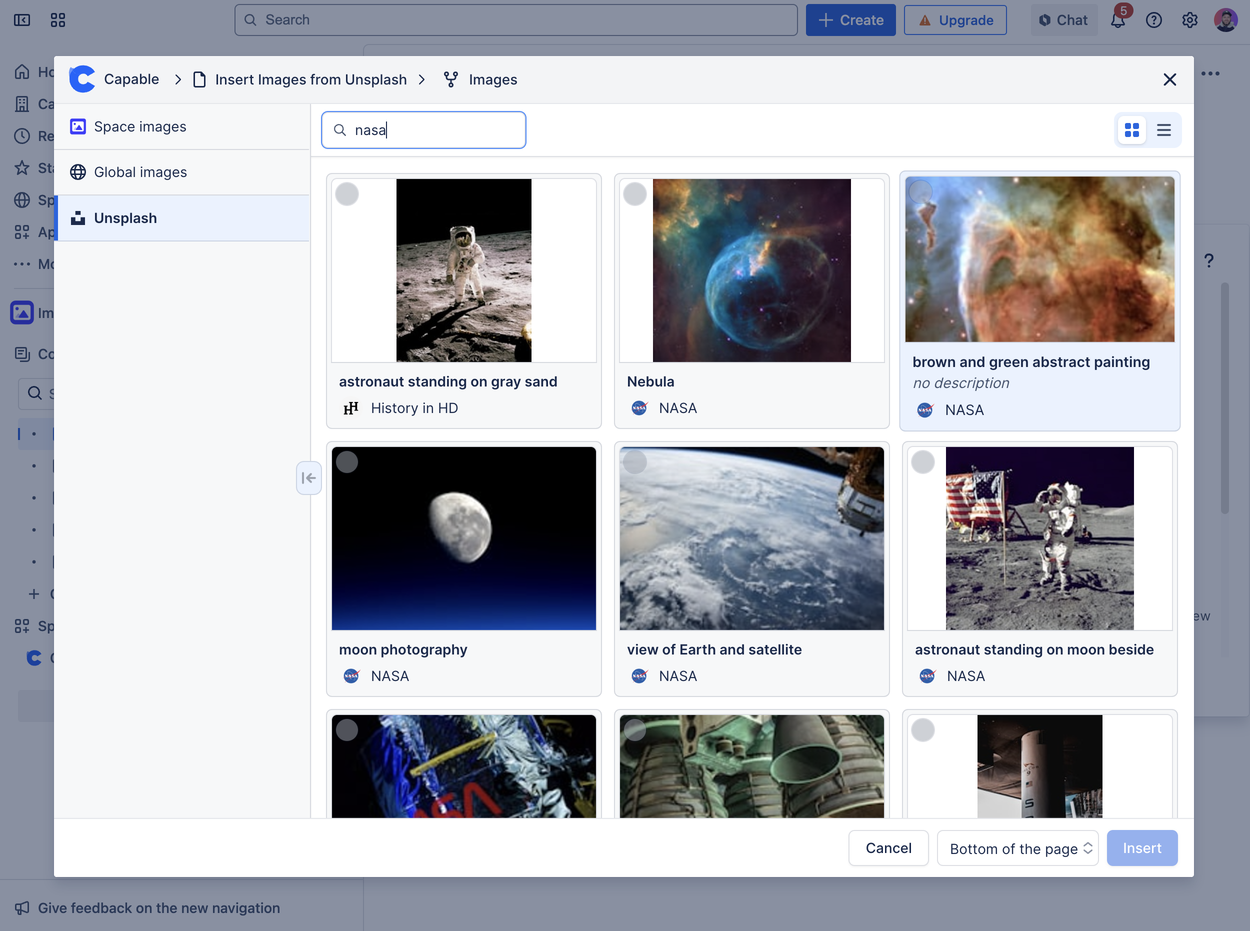
Task: Open the help question mark icon
Action: coord(1153,20)
